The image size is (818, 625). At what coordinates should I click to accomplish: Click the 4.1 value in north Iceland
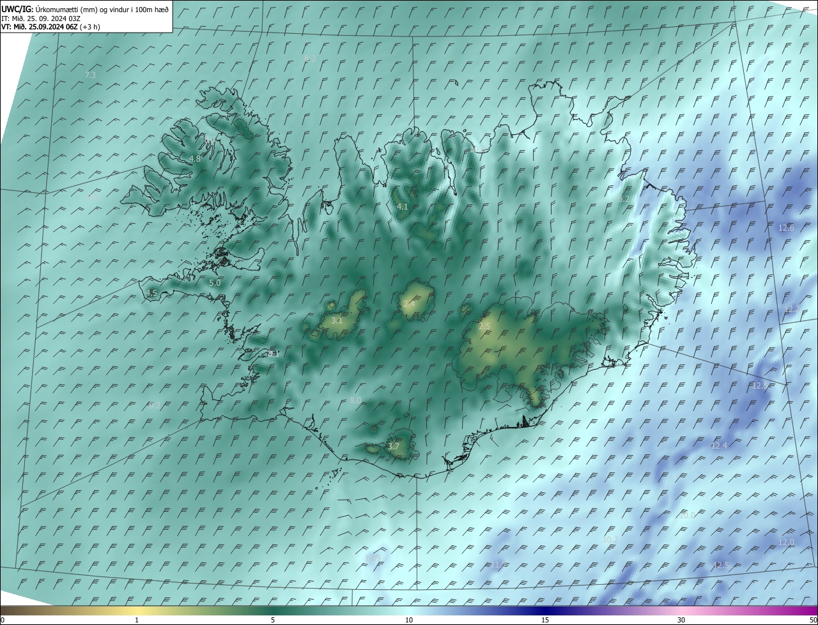coord(402,207)
